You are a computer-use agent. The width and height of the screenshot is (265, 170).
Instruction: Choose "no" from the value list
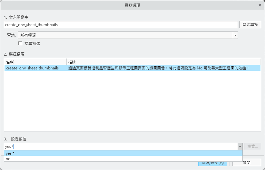coord(123,159)
